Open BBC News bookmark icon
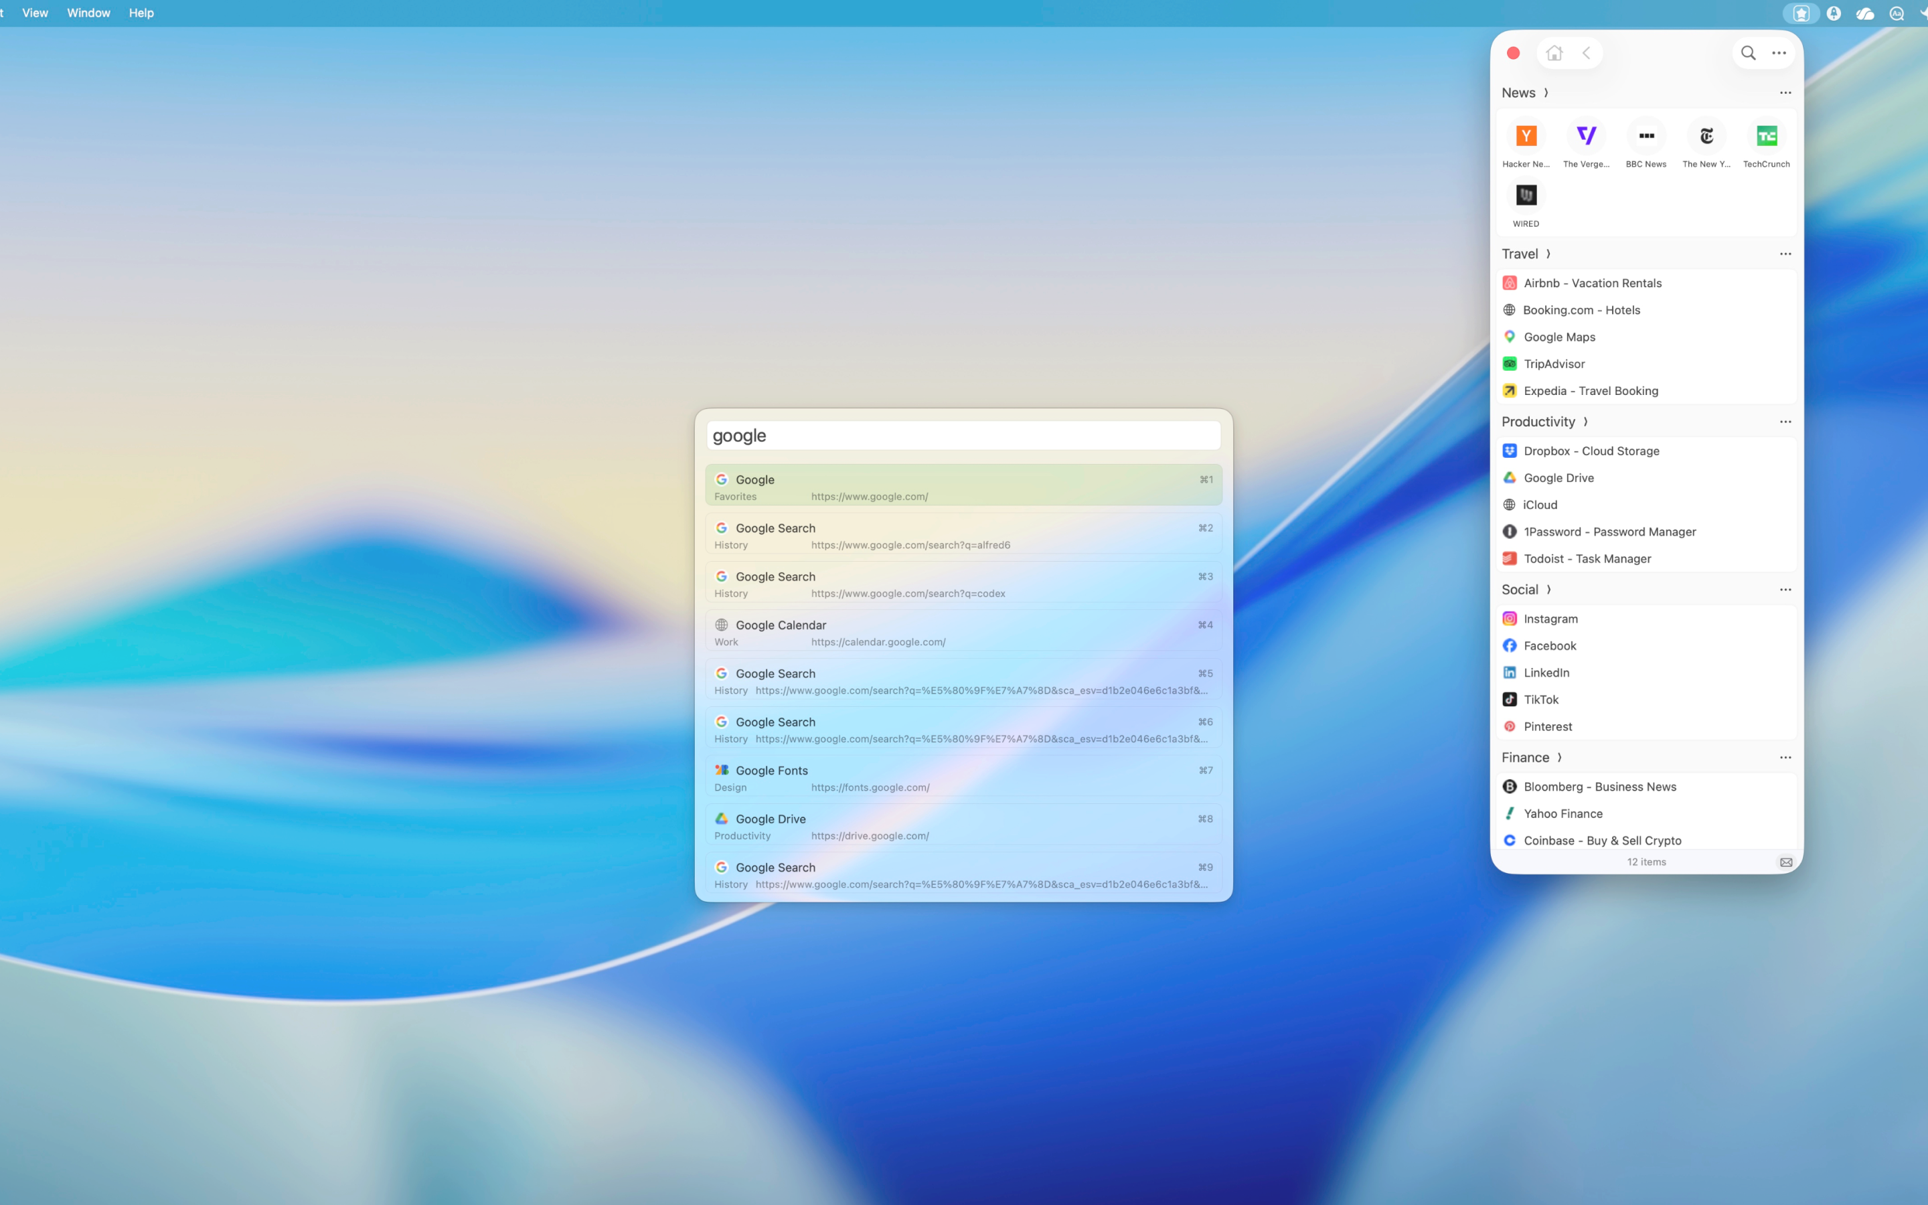Image resolution: width=1928 pixels, height=1205 pixels. 1646,137
